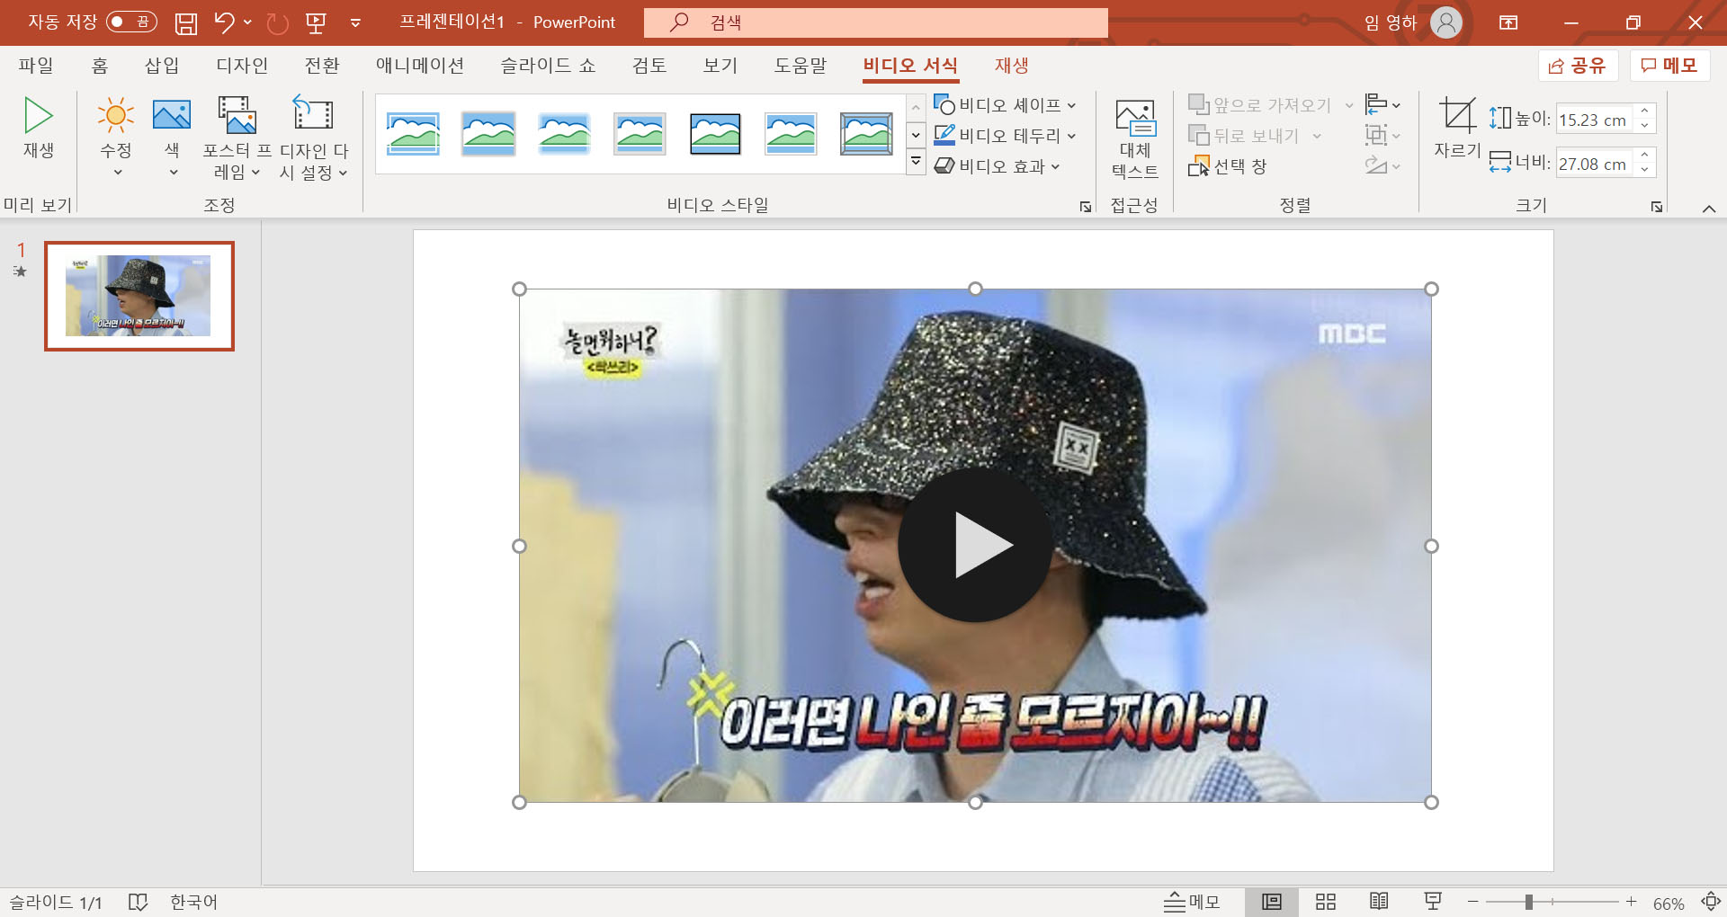Collapse the ribbon with the caret
This screenshot has height=917, width=1727.
(1708, 208)
